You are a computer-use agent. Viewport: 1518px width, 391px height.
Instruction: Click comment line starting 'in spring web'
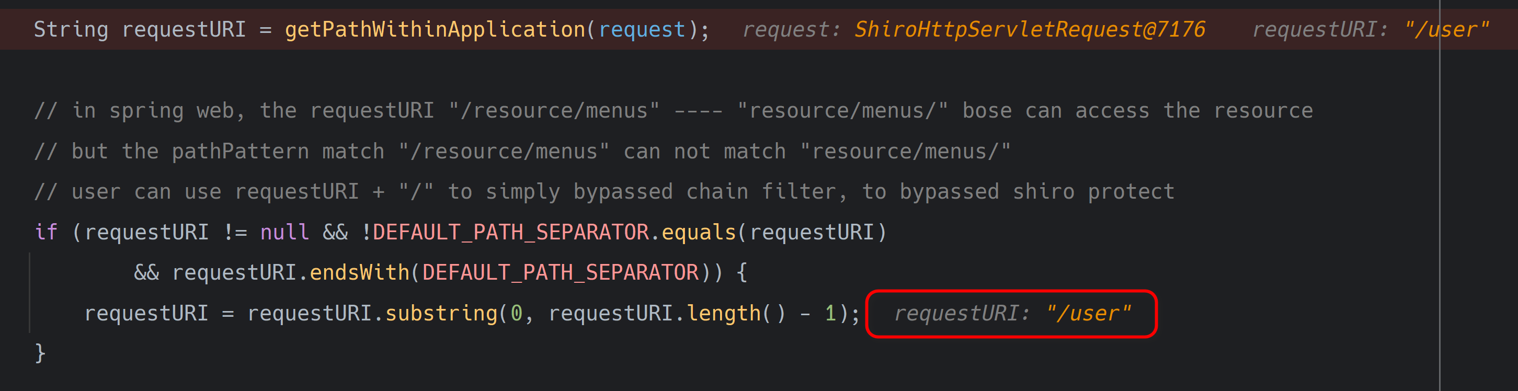point(674,111)
